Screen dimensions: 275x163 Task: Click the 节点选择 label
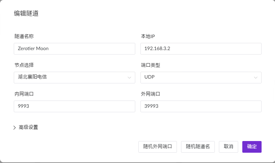pyautogui.click(x=24, y=65)
